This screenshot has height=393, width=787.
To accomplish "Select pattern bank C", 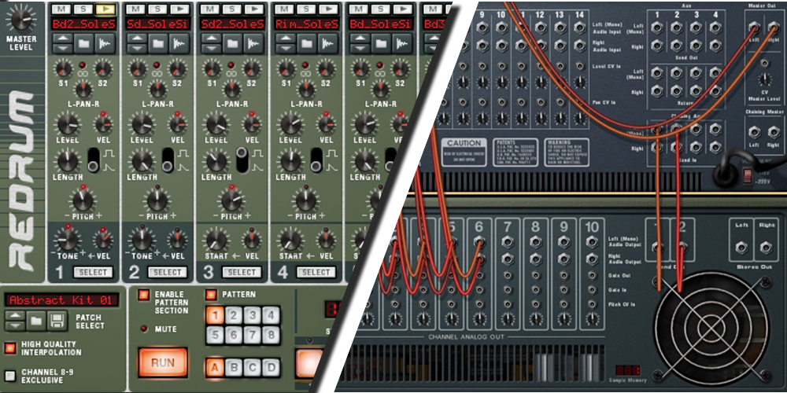I will click(x=252, y=367).
